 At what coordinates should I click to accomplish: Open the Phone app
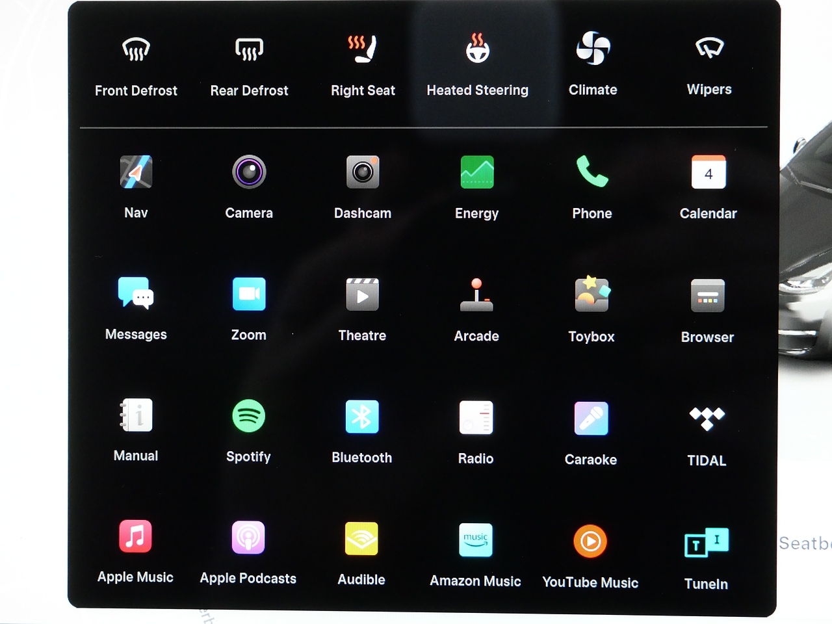(x=591, y=173)
